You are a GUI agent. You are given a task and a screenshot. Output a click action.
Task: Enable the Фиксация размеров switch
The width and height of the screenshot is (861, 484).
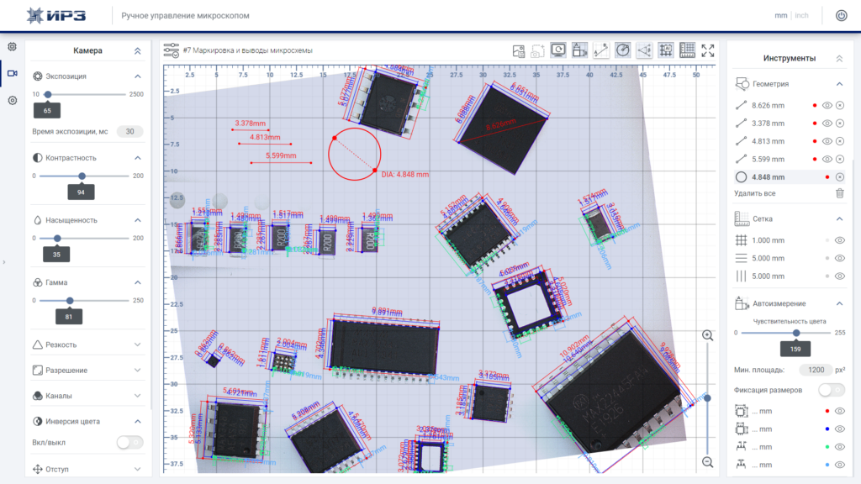(x=831, y=390)
